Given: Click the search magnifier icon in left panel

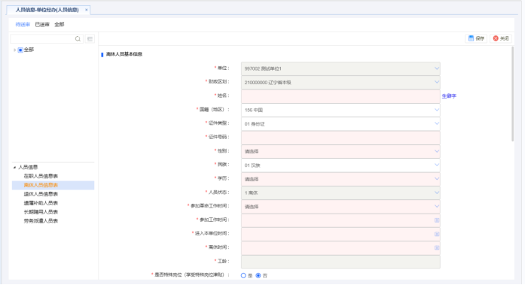Looking at the screenshot, I should click(x=78, y=39).
